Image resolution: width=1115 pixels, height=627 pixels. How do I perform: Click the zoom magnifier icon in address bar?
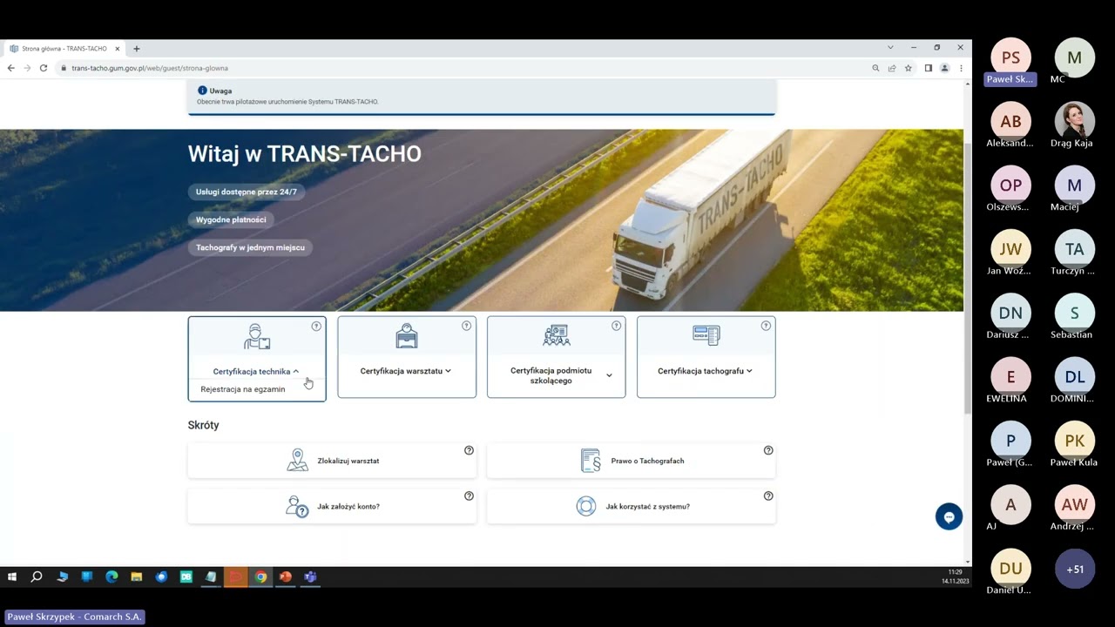point(875,68)
